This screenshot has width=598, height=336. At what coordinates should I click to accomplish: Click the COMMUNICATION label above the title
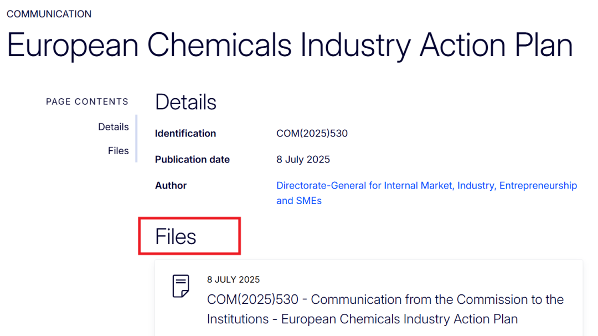tap(49, 14)
